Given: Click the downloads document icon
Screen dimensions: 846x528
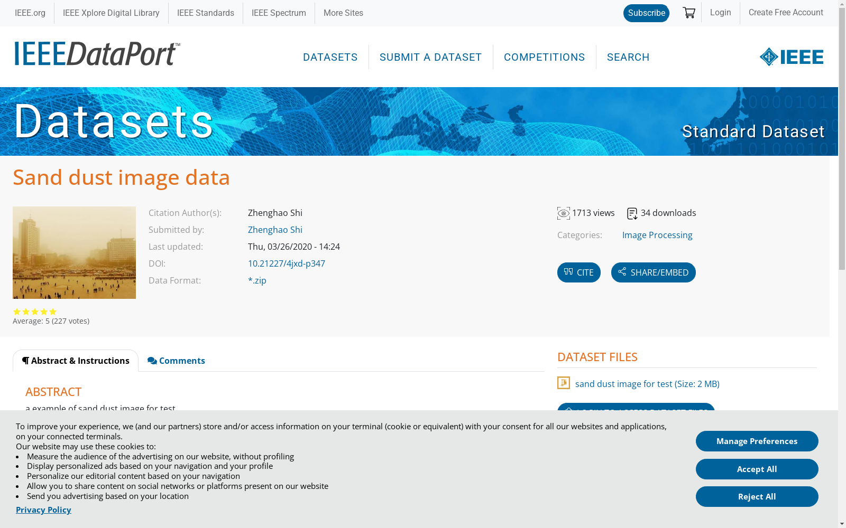Looking at the screenshot, I should [632, 213].
